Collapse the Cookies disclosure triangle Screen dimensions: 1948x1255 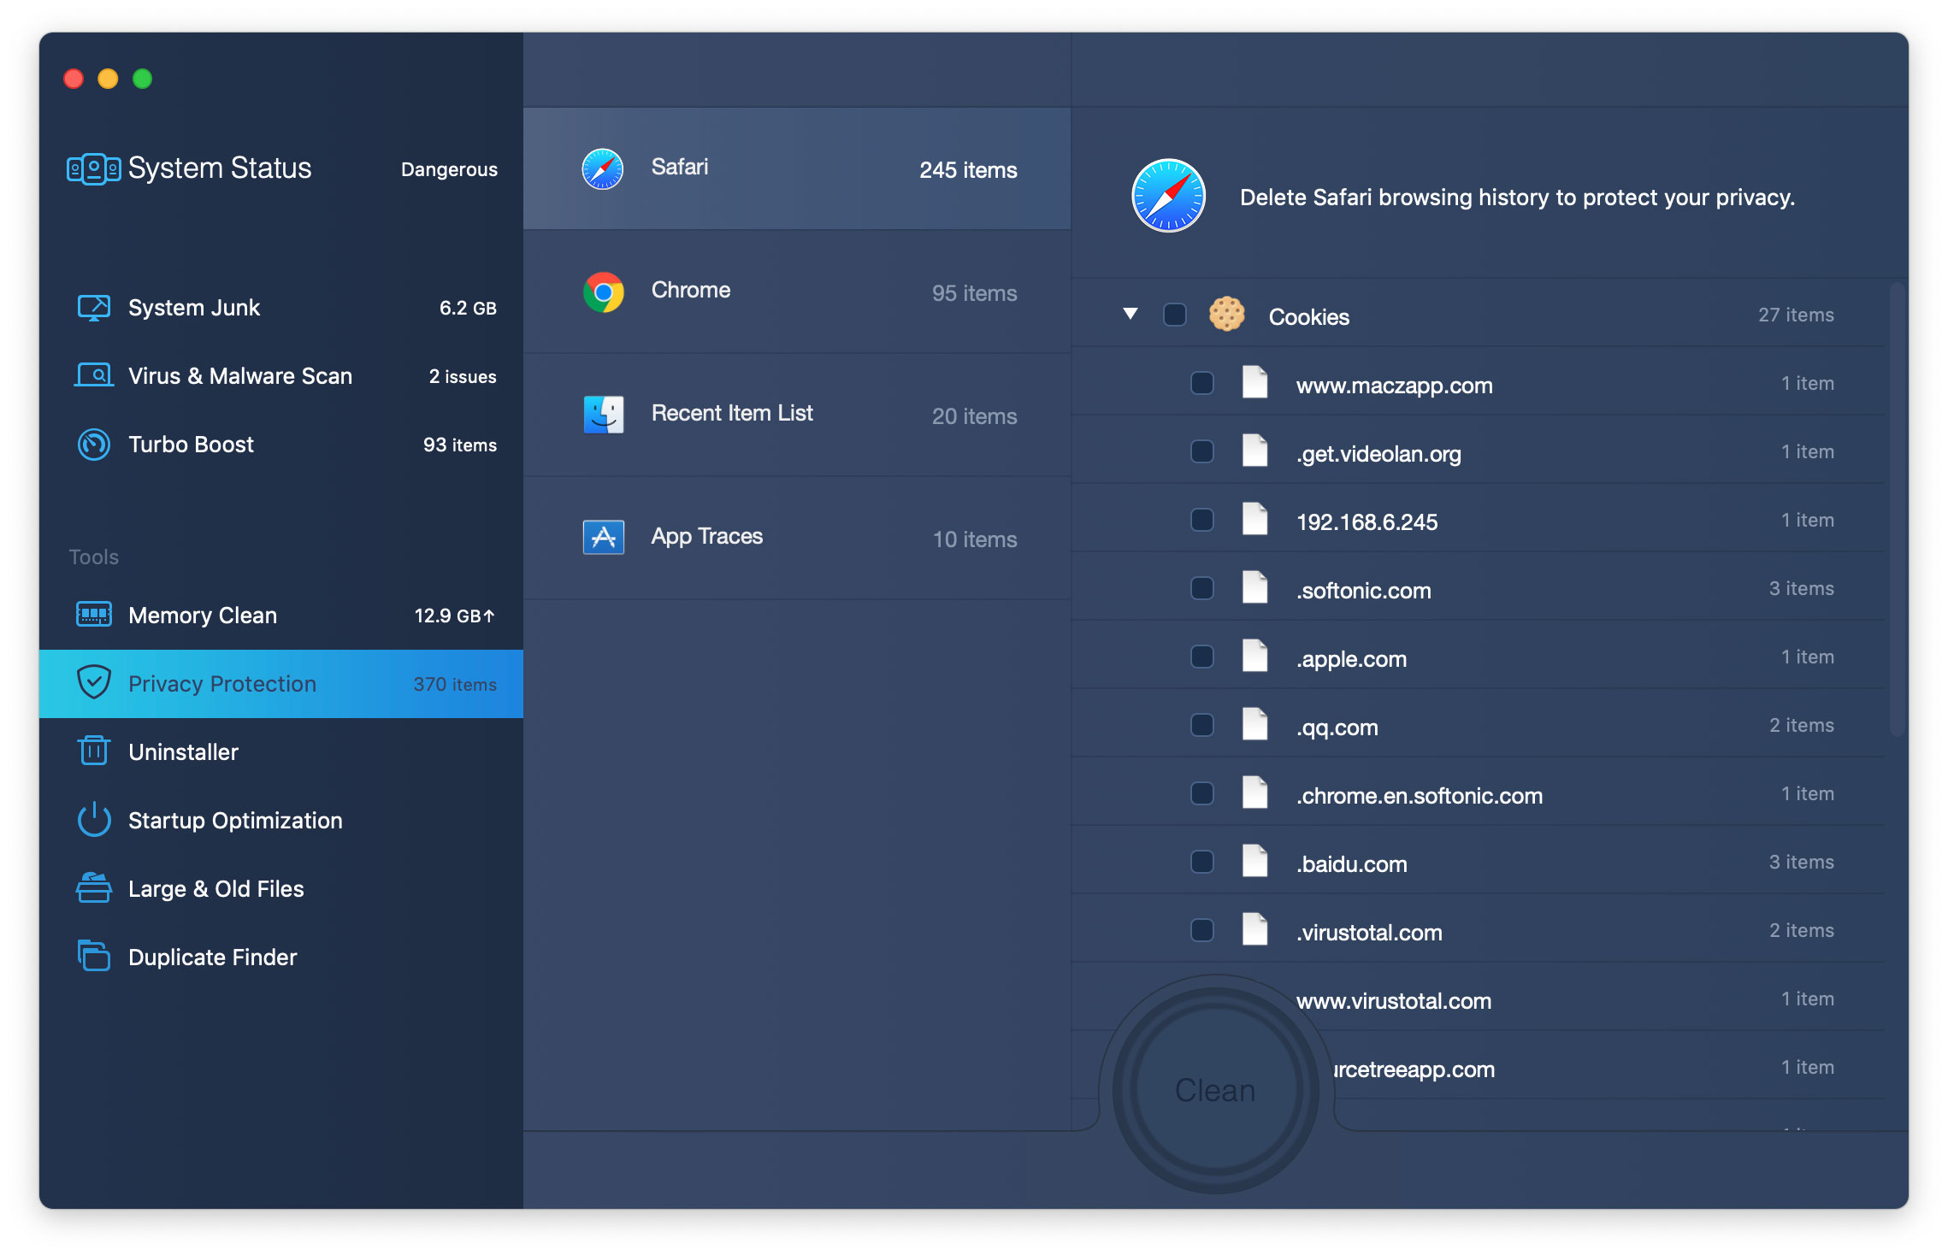coord(1130,314)
